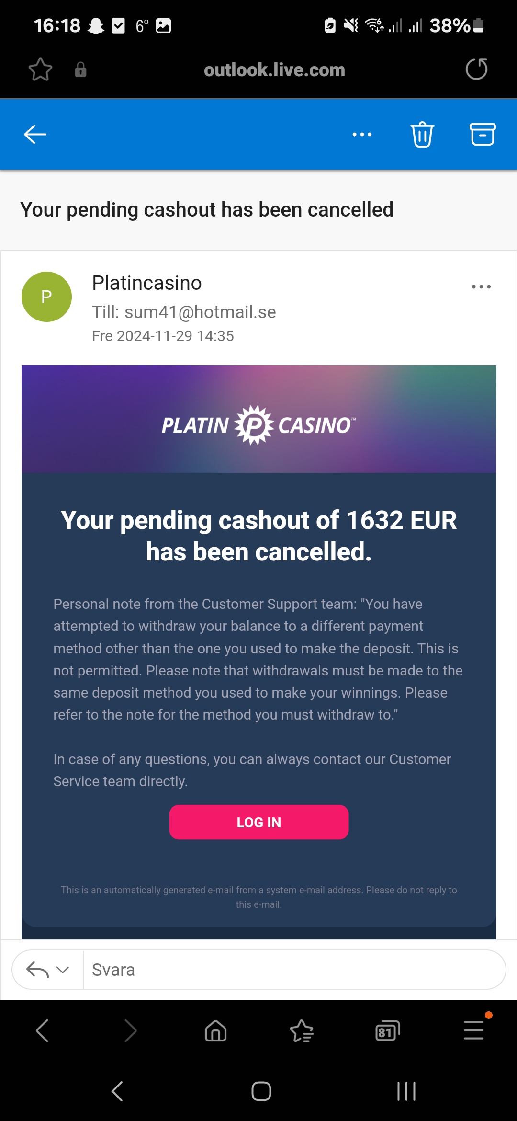This screenshot has width=517, height=1121.
Task: Tap the Svara reply field
Action: (294, 970)
